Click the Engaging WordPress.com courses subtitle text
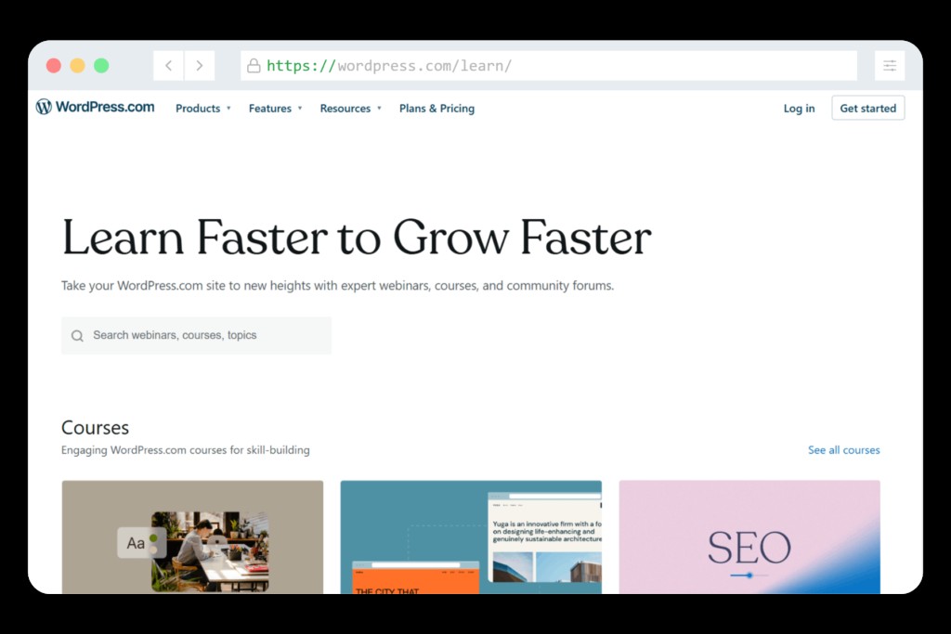Screen dimensions: 951x634 coord(186,450)
